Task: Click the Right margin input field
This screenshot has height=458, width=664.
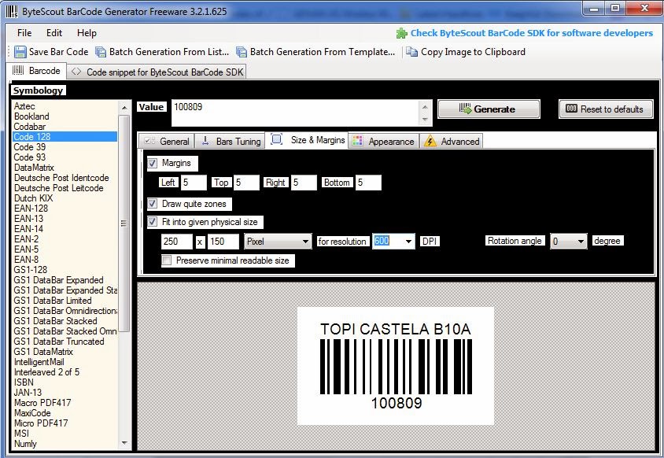Action: (x=304, y=183)
